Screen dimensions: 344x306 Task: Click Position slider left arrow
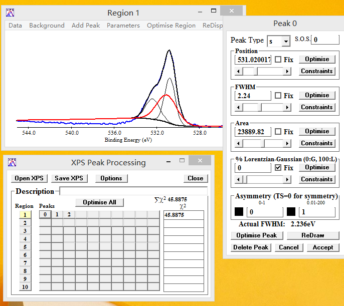tap(239, 71)
